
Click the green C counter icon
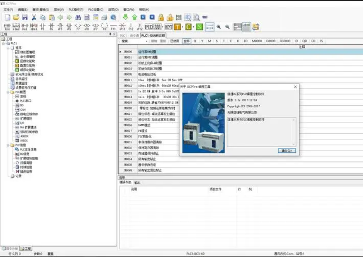(x=189, y=27)
